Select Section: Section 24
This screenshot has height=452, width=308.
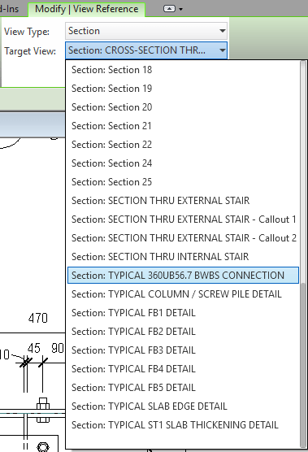[183, 163]
